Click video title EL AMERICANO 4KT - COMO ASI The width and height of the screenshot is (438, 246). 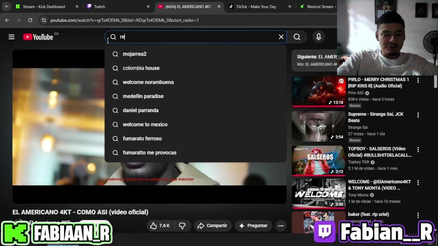(x=80, y=212)
